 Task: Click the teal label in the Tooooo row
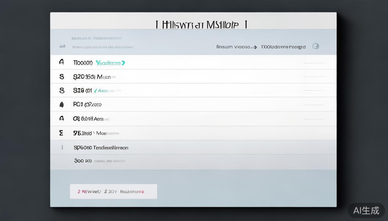coord(110,63)
